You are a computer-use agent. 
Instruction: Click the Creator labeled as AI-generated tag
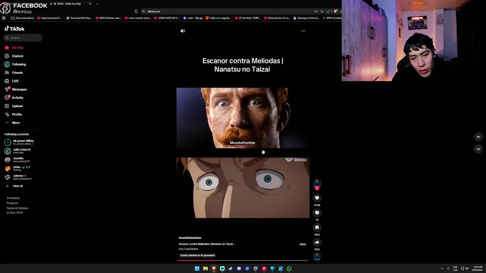click(x=197, y=256)
